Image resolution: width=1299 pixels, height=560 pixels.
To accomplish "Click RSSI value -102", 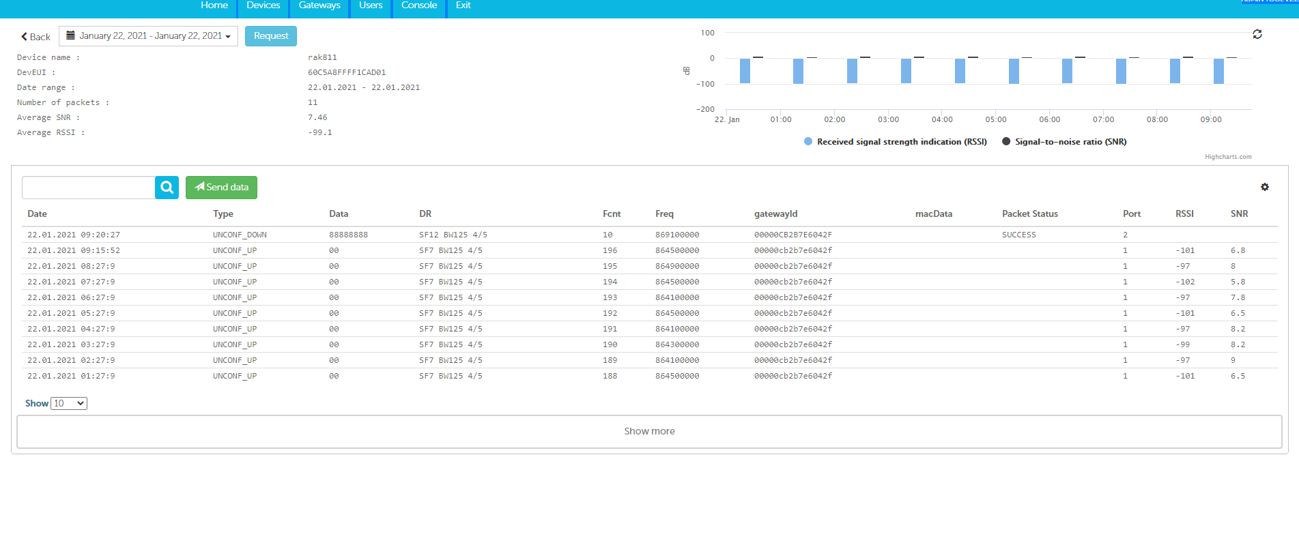I will tap(1185, 282).
